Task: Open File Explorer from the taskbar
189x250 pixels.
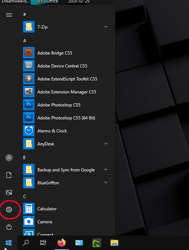Action: (114, 243)
